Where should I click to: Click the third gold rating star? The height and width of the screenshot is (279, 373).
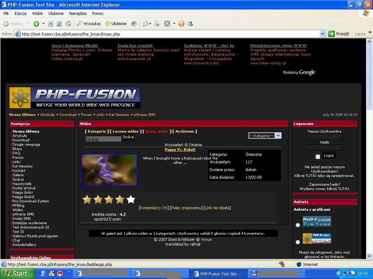pos(109,199)
